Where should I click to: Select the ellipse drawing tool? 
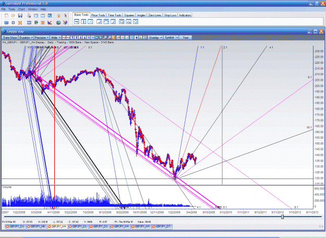[x=136, y=21]
